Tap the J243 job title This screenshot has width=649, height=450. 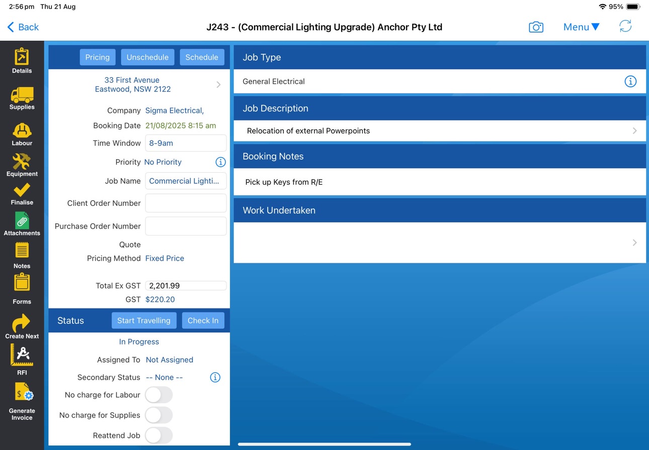(324, 27)
